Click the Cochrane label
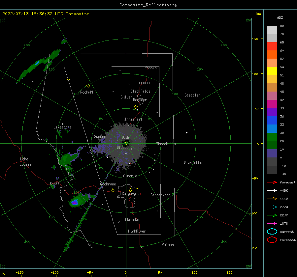This screenshot has width=297, height=277. [x=108, y=184]
